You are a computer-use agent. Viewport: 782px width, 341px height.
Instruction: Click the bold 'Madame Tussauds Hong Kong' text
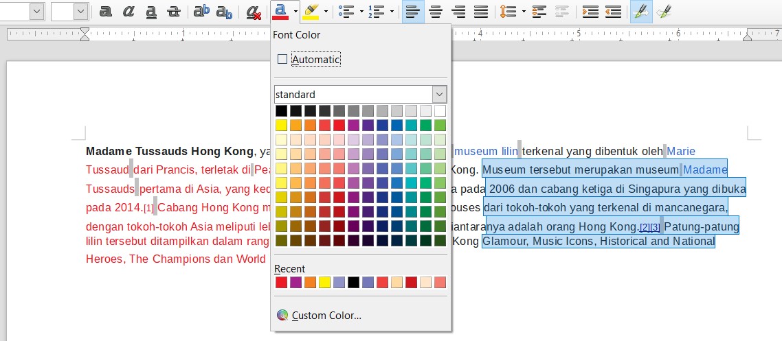tap(170, 151)
